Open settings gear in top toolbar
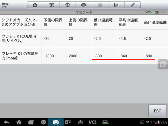The image size is (168, 126). pyautogui.click(x=68, y=5)
